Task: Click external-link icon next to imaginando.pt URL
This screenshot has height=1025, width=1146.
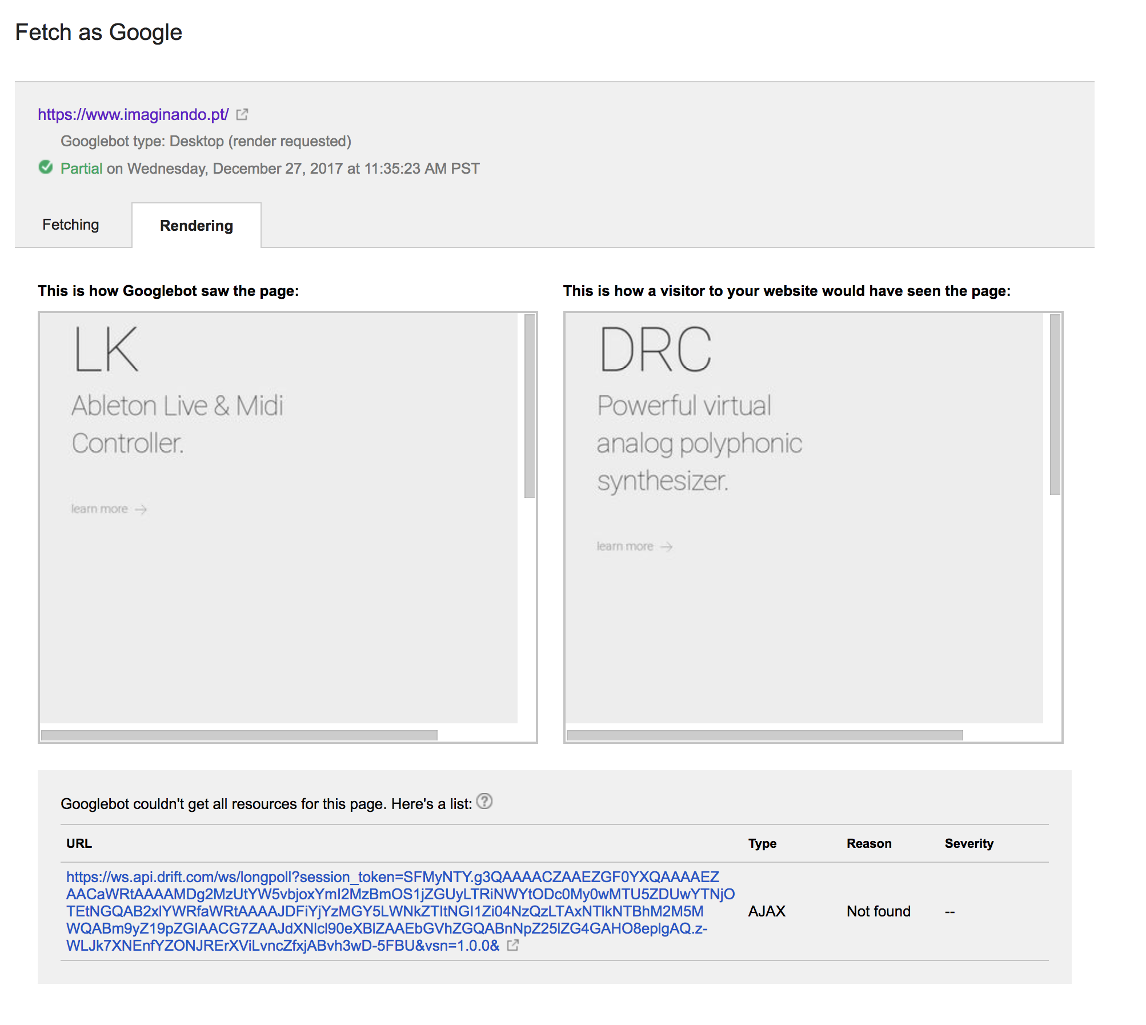Action: 242,115
